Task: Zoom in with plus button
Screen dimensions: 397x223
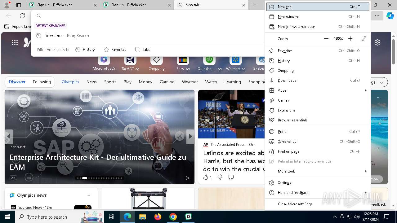Action: coord(350,39)
